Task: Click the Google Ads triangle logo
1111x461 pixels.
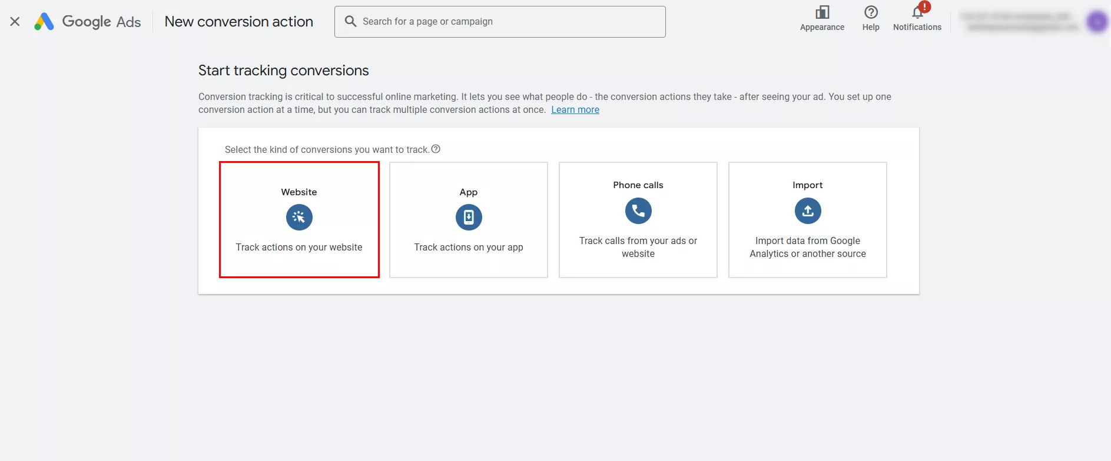Action: [44, 22]
